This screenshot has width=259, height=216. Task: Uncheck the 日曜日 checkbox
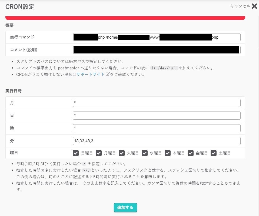(x=76, y=153)
